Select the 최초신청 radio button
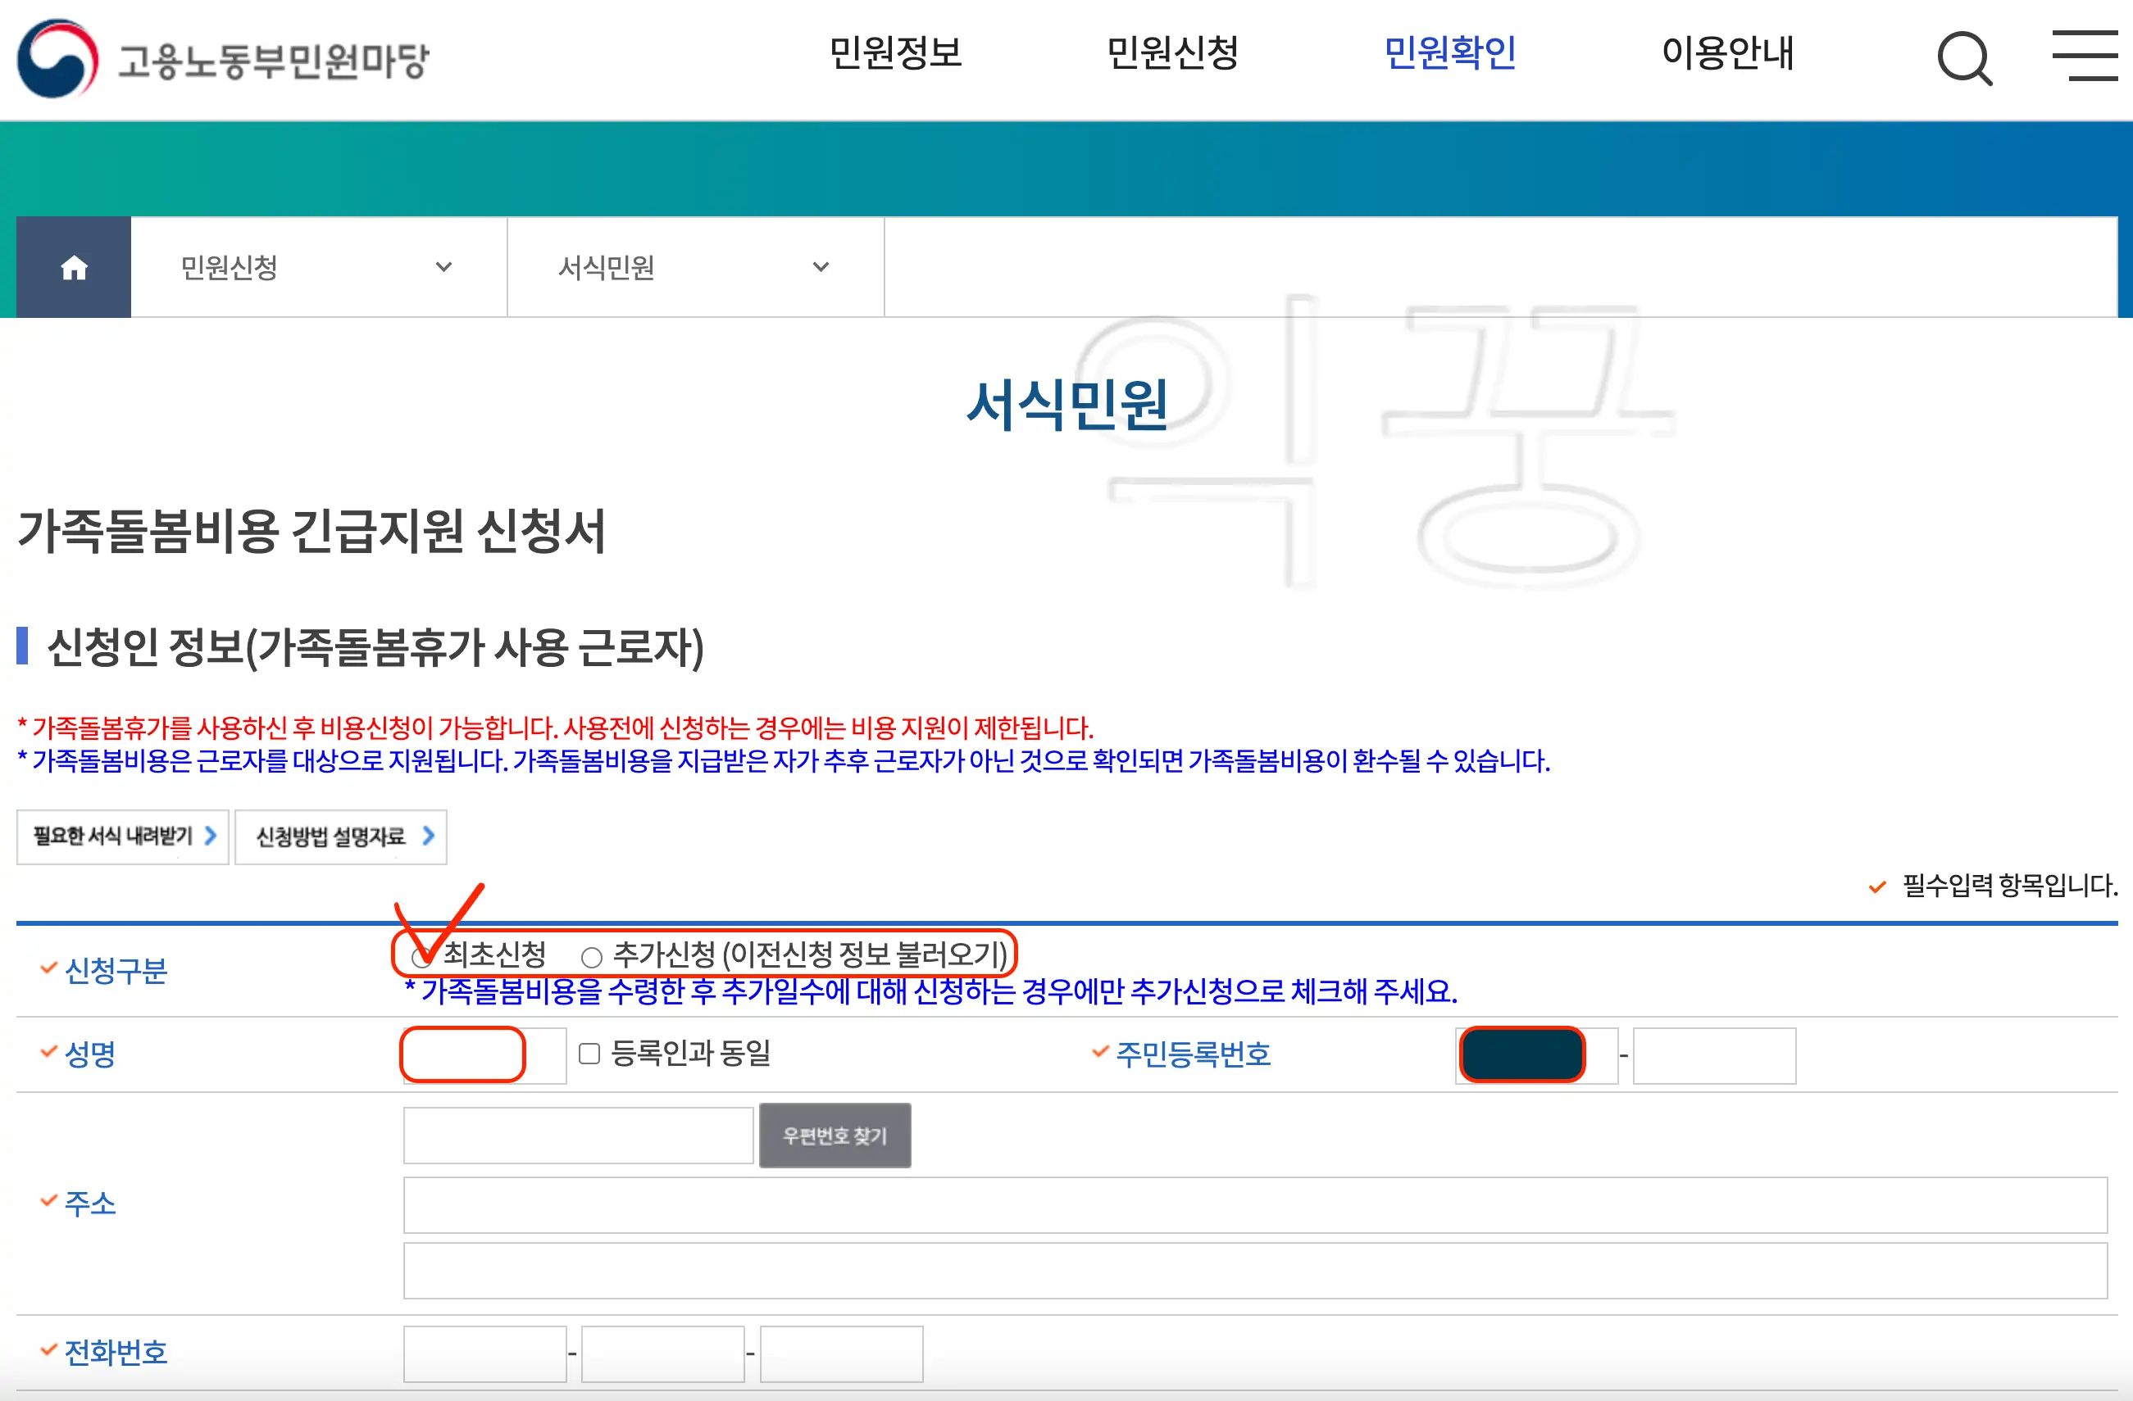The image size is (2133, 1401). point(421,958)
